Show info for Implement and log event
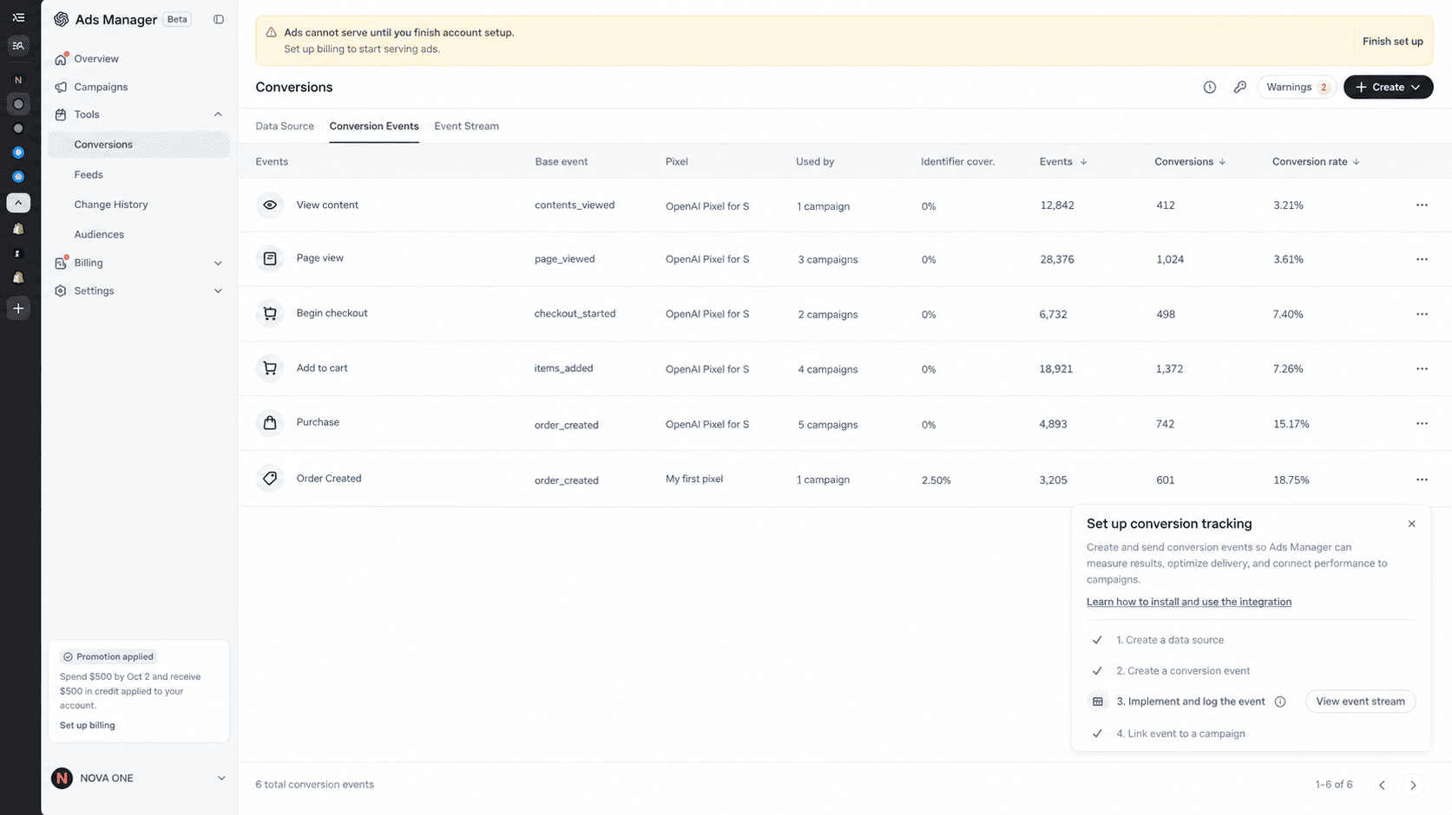 [x=1280, y=701]
